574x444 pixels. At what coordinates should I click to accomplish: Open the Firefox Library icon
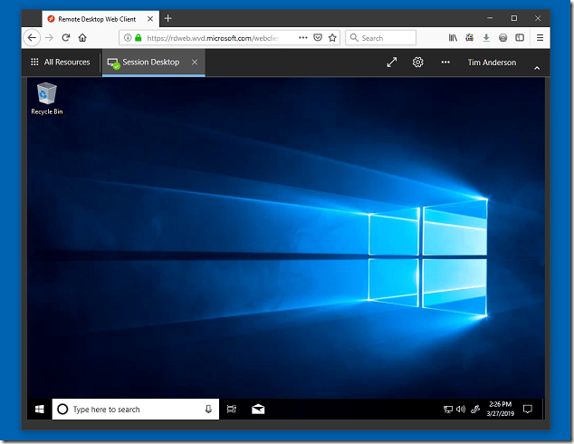point(453,38)
